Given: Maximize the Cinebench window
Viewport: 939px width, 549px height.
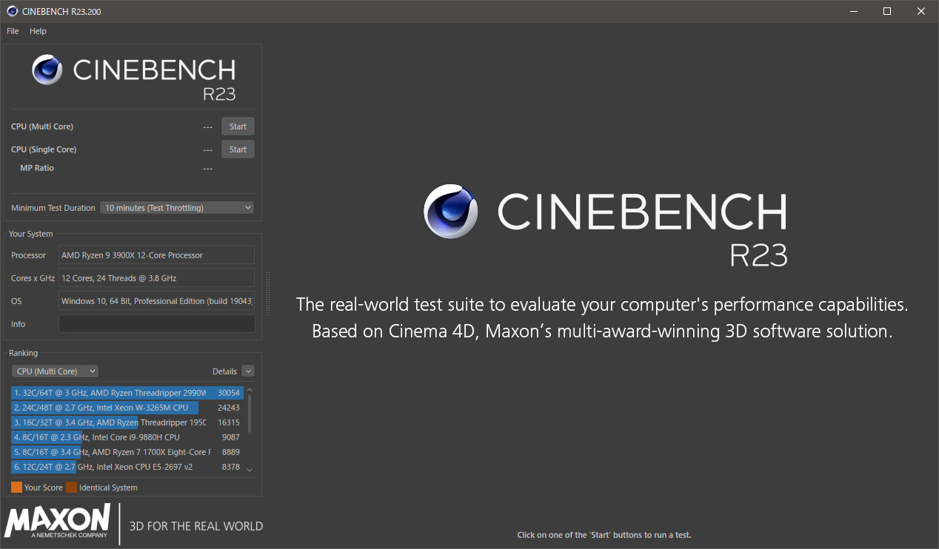Looking at the screenshot, I should pos(887,11).
